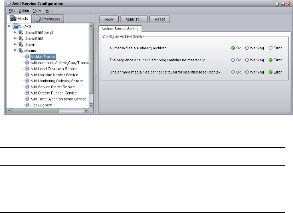Collapse the docms host node

coord(15,50)
